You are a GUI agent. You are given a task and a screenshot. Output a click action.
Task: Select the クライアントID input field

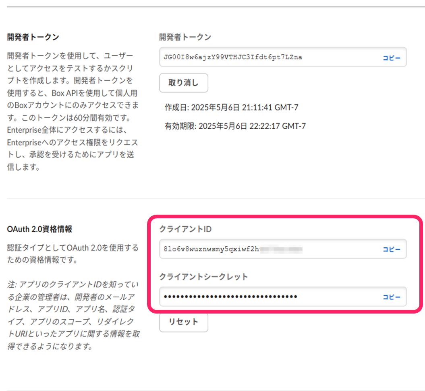click(283, 249)
